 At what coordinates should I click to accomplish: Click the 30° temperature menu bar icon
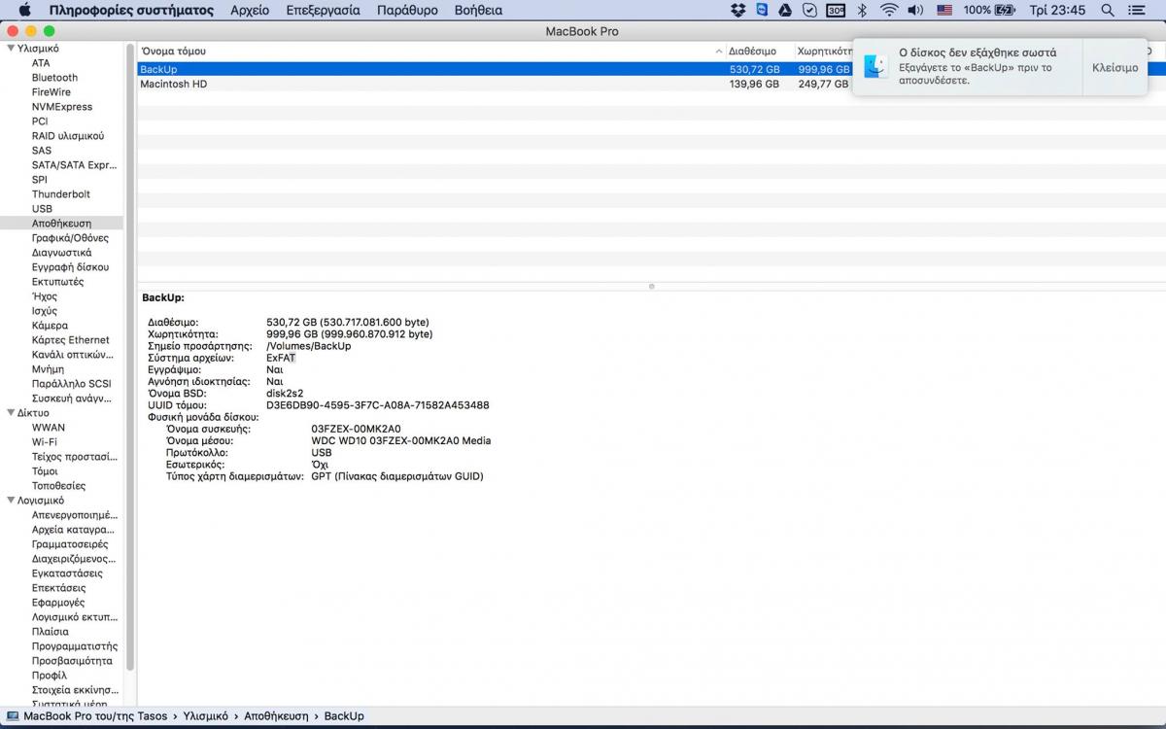(x=836, y=10)
